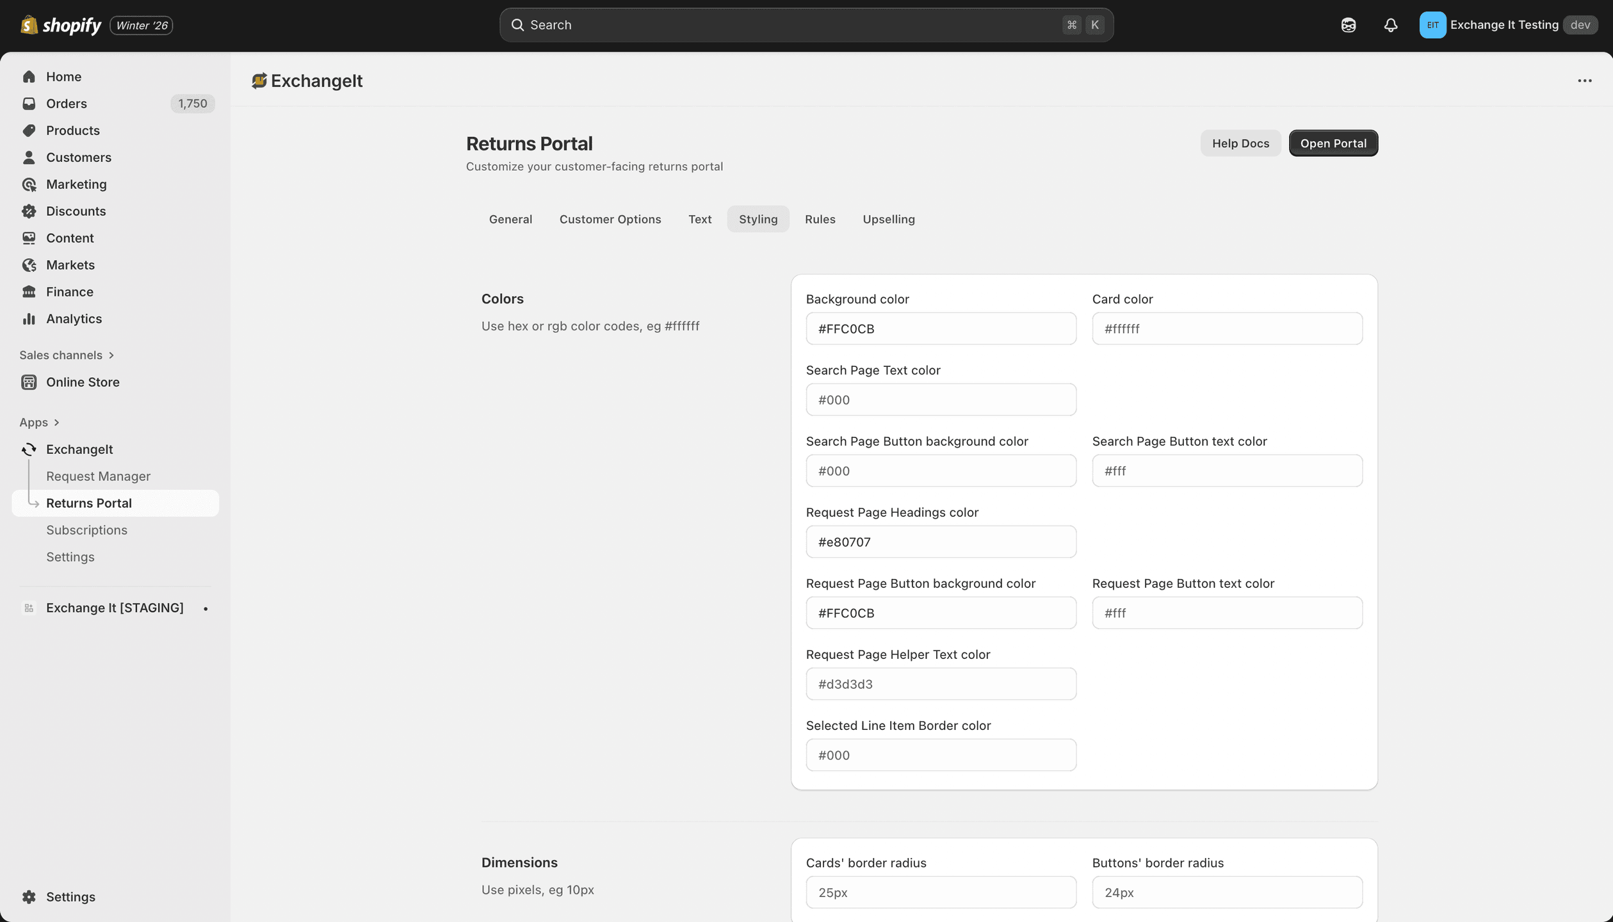Image resolution: width=1613 pixels, height=922 pixels.
Task: Open Request Manager in sidebar
Action: click(98, 476)
